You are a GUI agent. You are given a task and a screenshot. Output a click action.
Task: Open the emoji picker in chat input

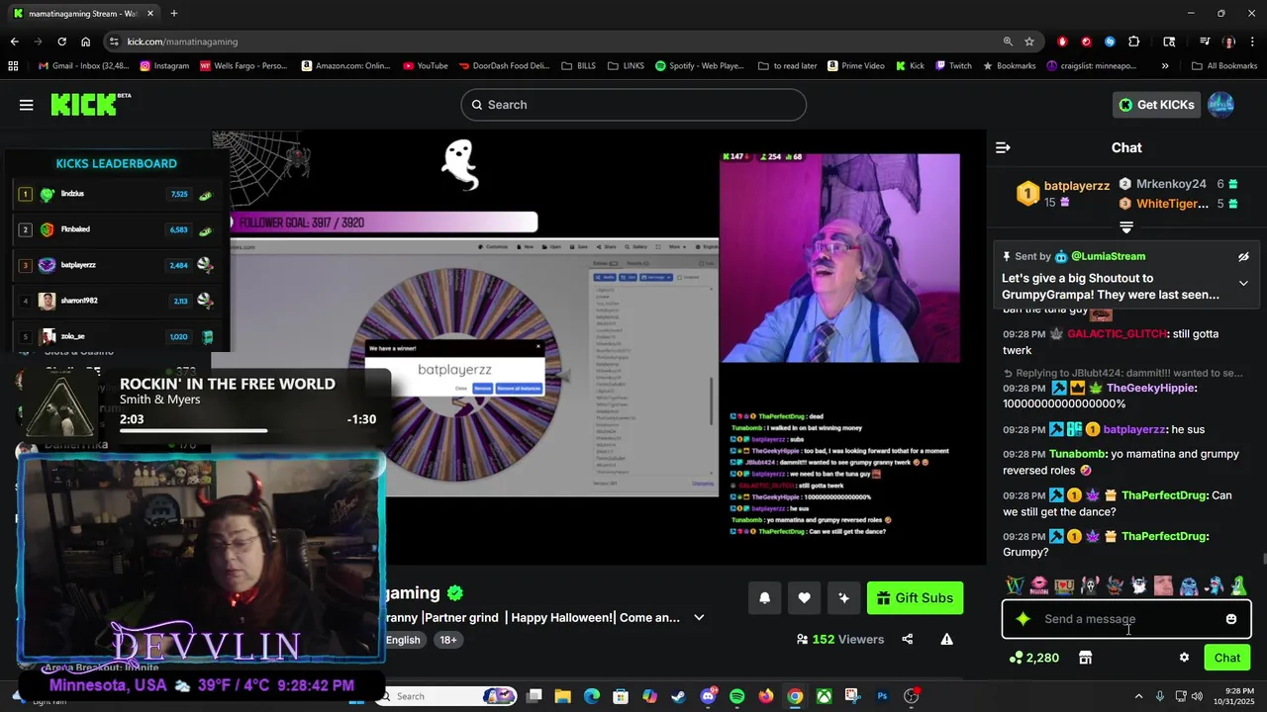pyautogui.click(x=1231, y=619)
